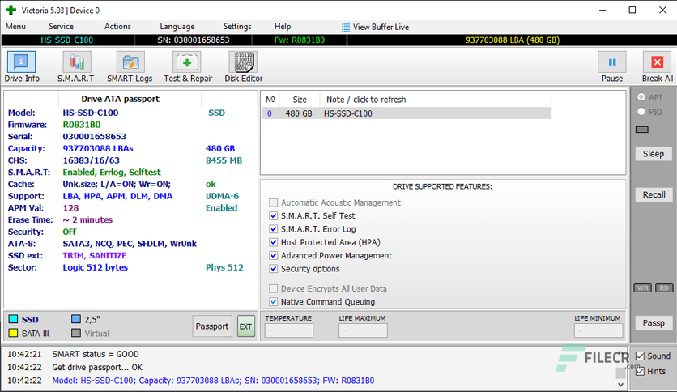
Task: Toggle Advanced Power Management checkbox
Action: click(273, 256)
